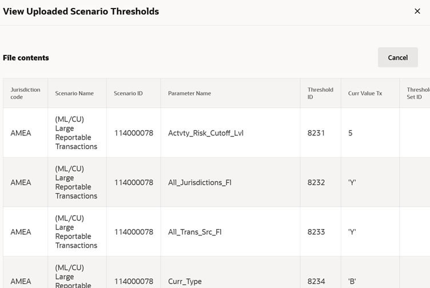Click the current value 5 cell
The width and height of the screenshot is (430, 288).
370,133
